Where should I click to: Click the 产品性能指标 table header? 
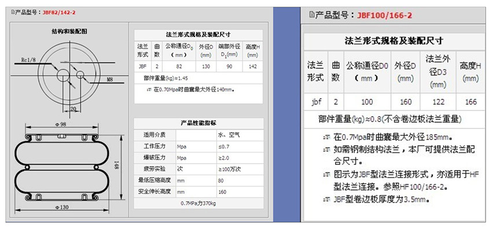click(x=199, y=123)
